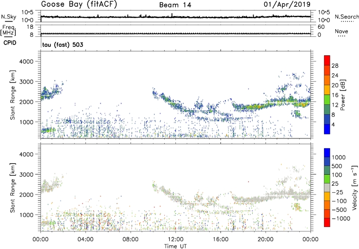Click the velocity echo patch near 00:30 at 600 km
Viewport: 359px width, 249px height.
pyautogui.click(x=48, y=223)
